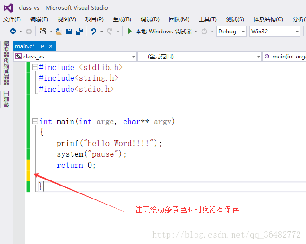Open the 编辑(E) menu

point(39,19)
